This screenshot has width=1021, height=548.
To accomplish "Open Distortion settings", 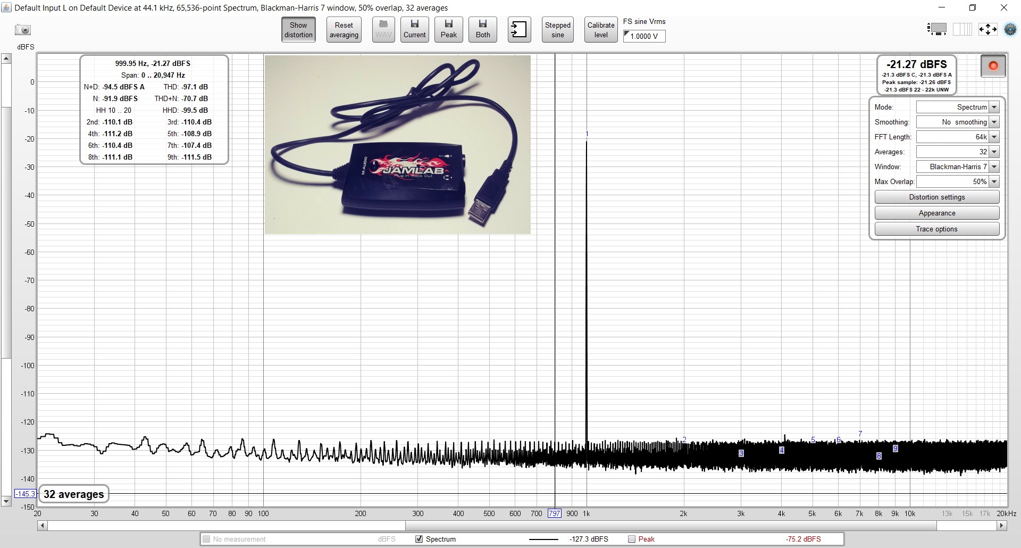I will (x=936, y=197).
